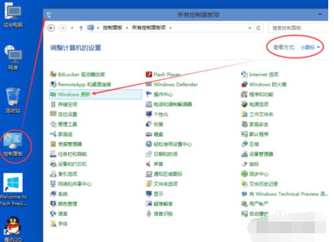Open Internet 选项 icon
This screenshot has height=242, width=334.
click(244, 74)
